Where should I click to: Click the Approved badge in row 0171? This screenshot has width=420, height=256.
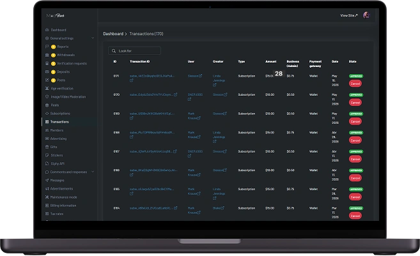(356, 76)
